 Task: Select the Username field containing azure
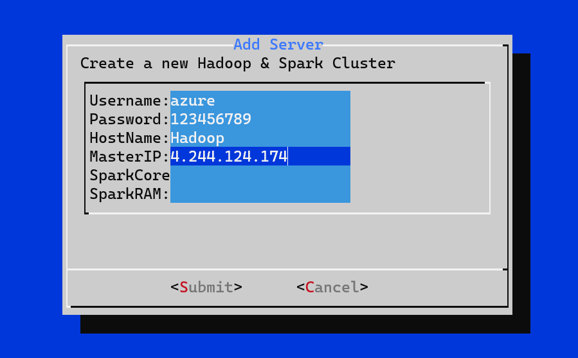260,100
